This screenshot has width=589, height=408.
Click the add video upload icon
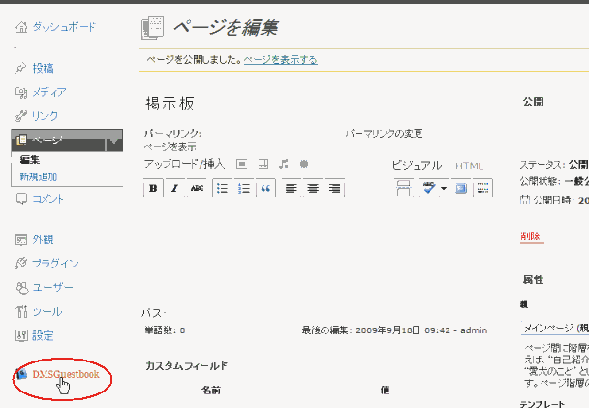263,164
